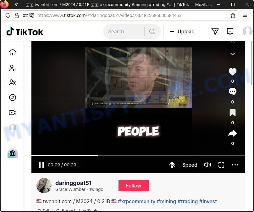Open Explore compass icon
254x212 pixels.
(x=13, y=98)
